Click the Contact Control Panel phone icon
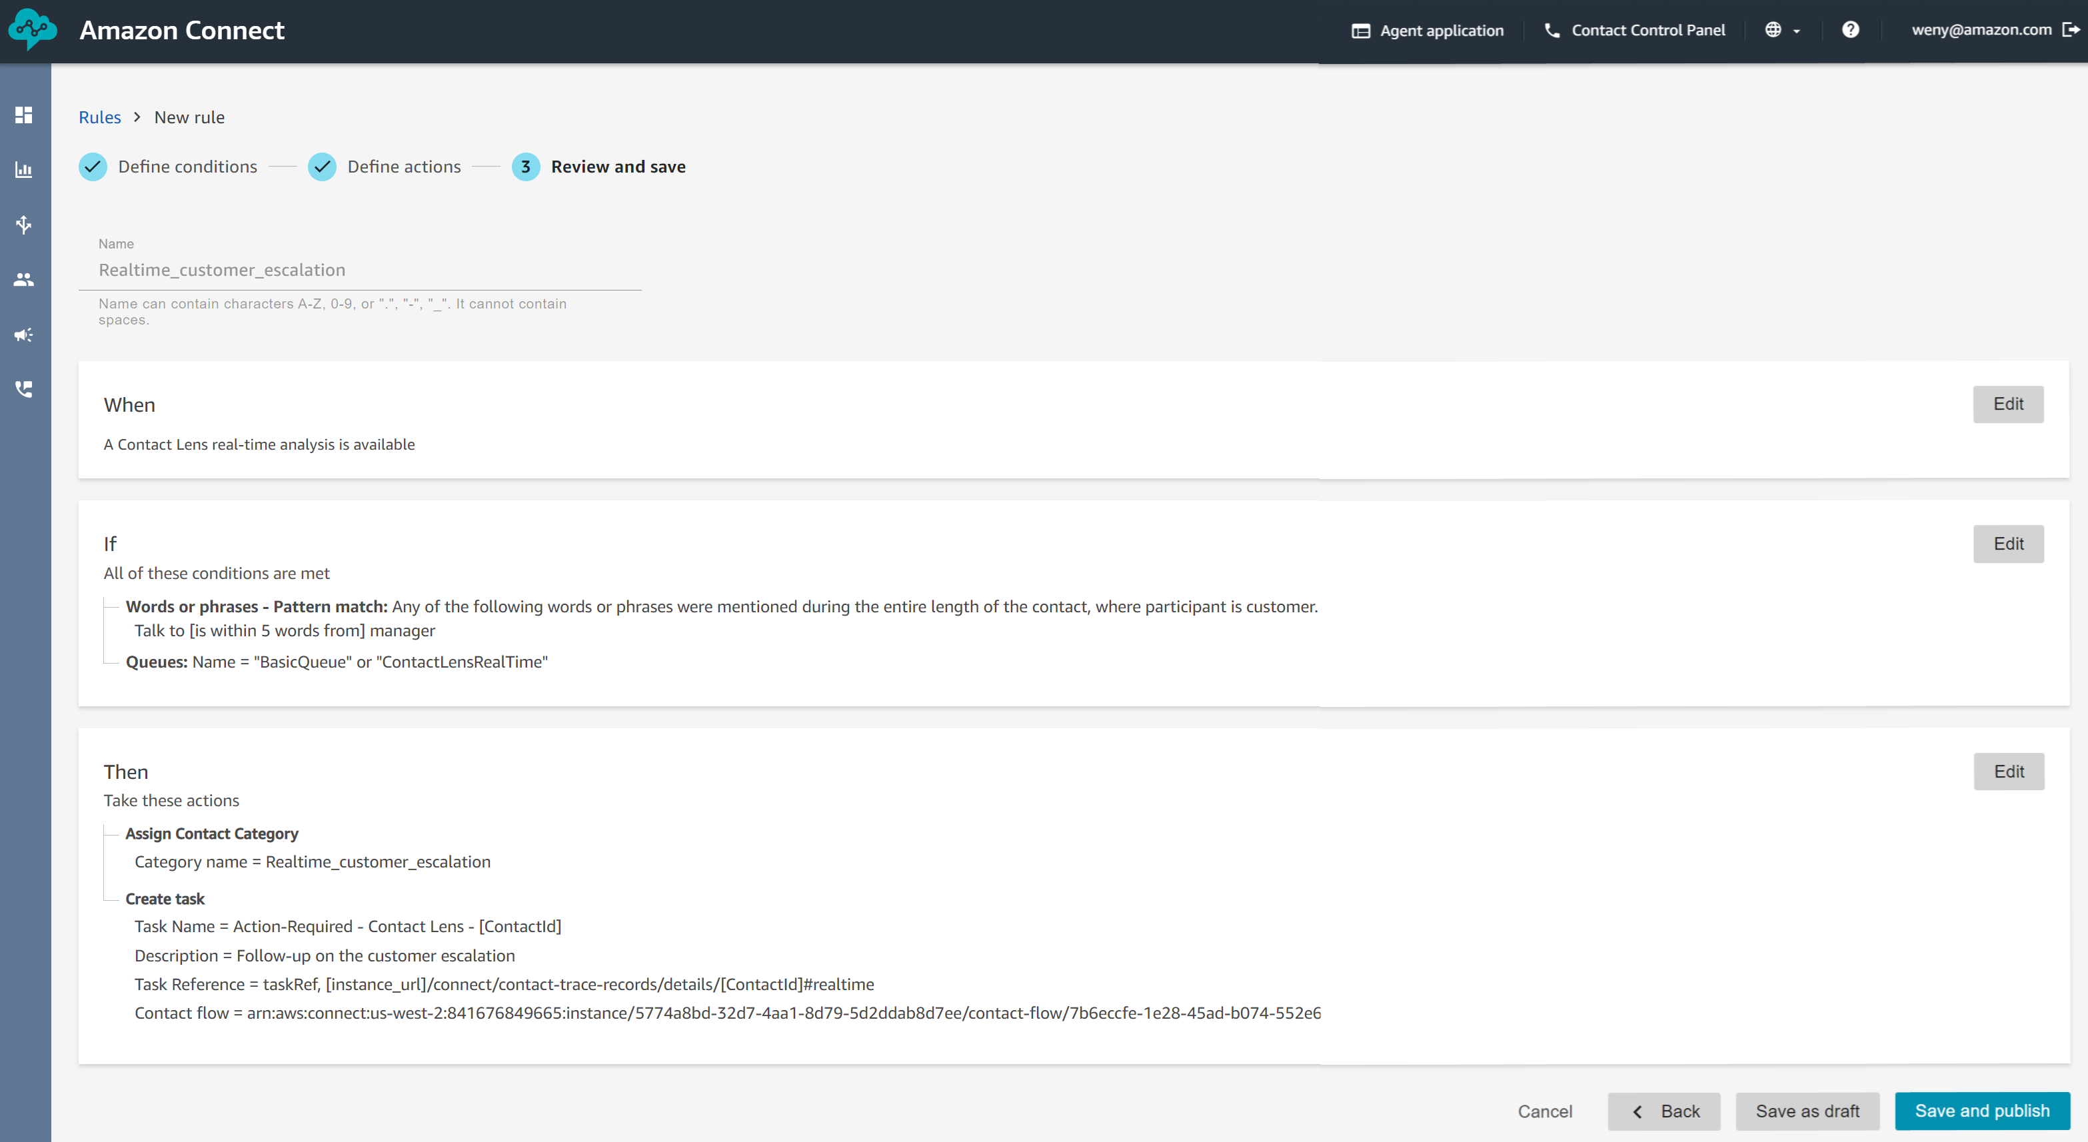The height and width of the screenshot is (1142, 2088). click(1548, 31)
